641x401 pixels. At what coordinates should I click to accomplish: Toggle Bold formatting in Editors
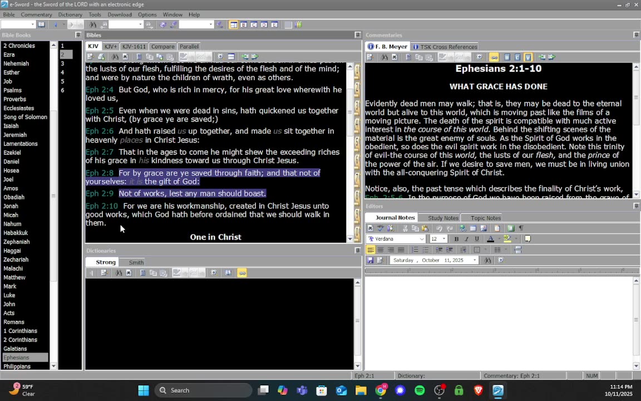[456, 239]
